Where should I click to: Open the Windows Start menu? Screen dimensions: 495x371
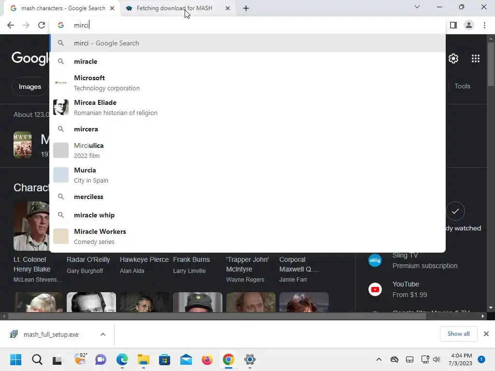click(x=15, y=359)
